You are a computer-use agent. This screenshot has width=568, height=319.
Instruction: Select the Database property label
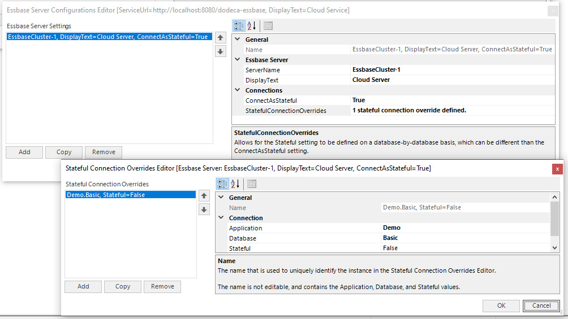(242, 238)
